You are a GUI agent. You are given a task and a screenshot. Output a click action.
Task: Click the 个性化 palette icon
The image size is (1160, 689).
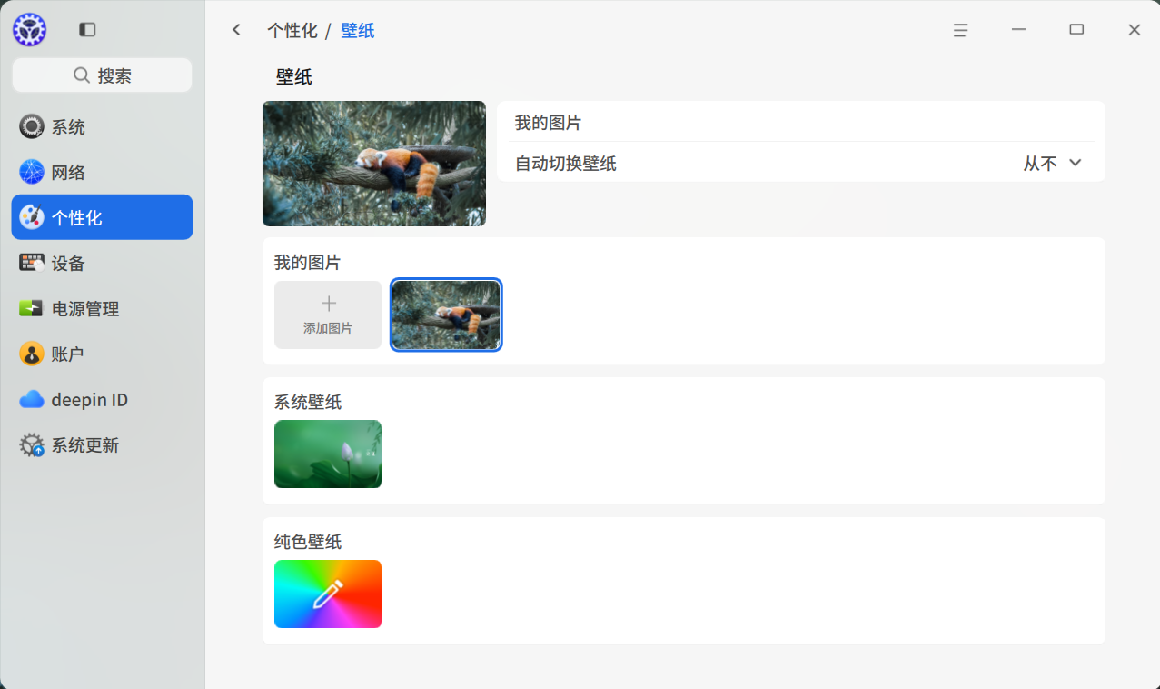point(32,217)
